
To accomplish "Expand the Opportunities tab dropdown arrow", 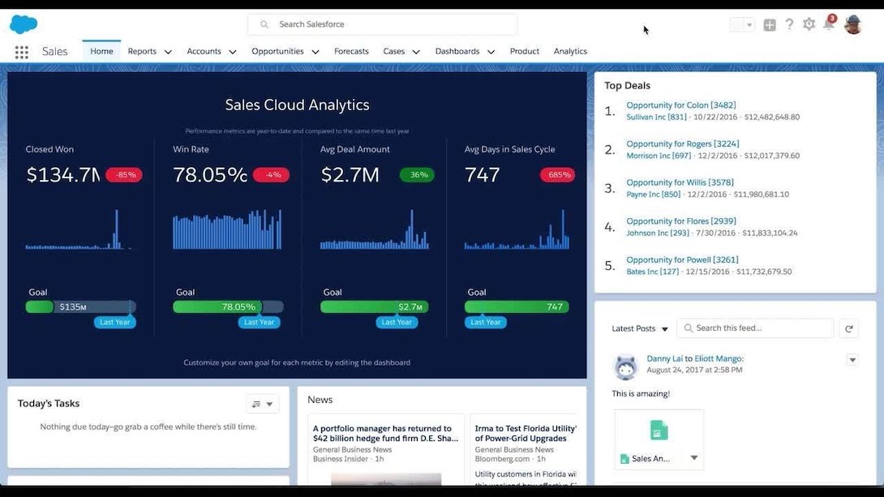I will [315, 52].
